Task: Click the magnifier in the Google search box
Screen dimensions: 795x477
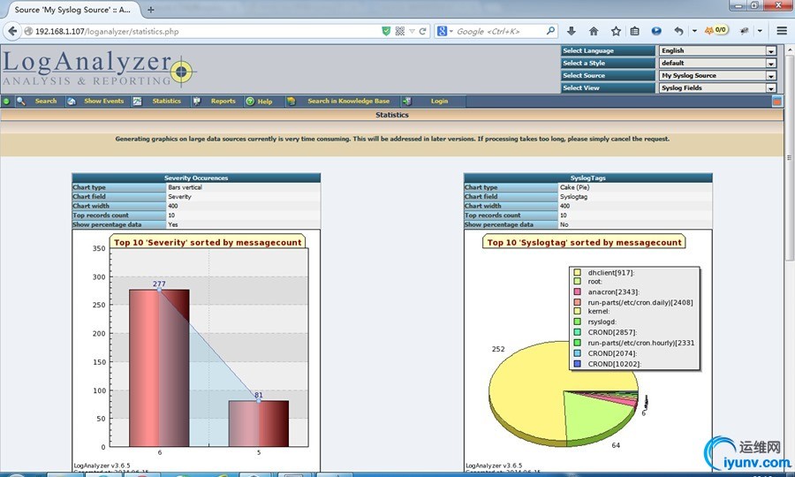Action: [550, 31]
